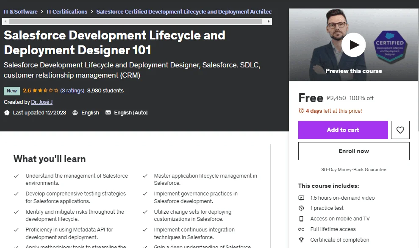Open the IT & Software breadcrumb
Image resolution: width=419 pixels, height=248 pixels.
[x=21, y=12]
